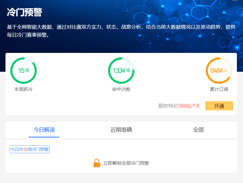The width and height of the screenshot is (243, 183).
Task: Open the 近期准确 tab
Action: 121,130
